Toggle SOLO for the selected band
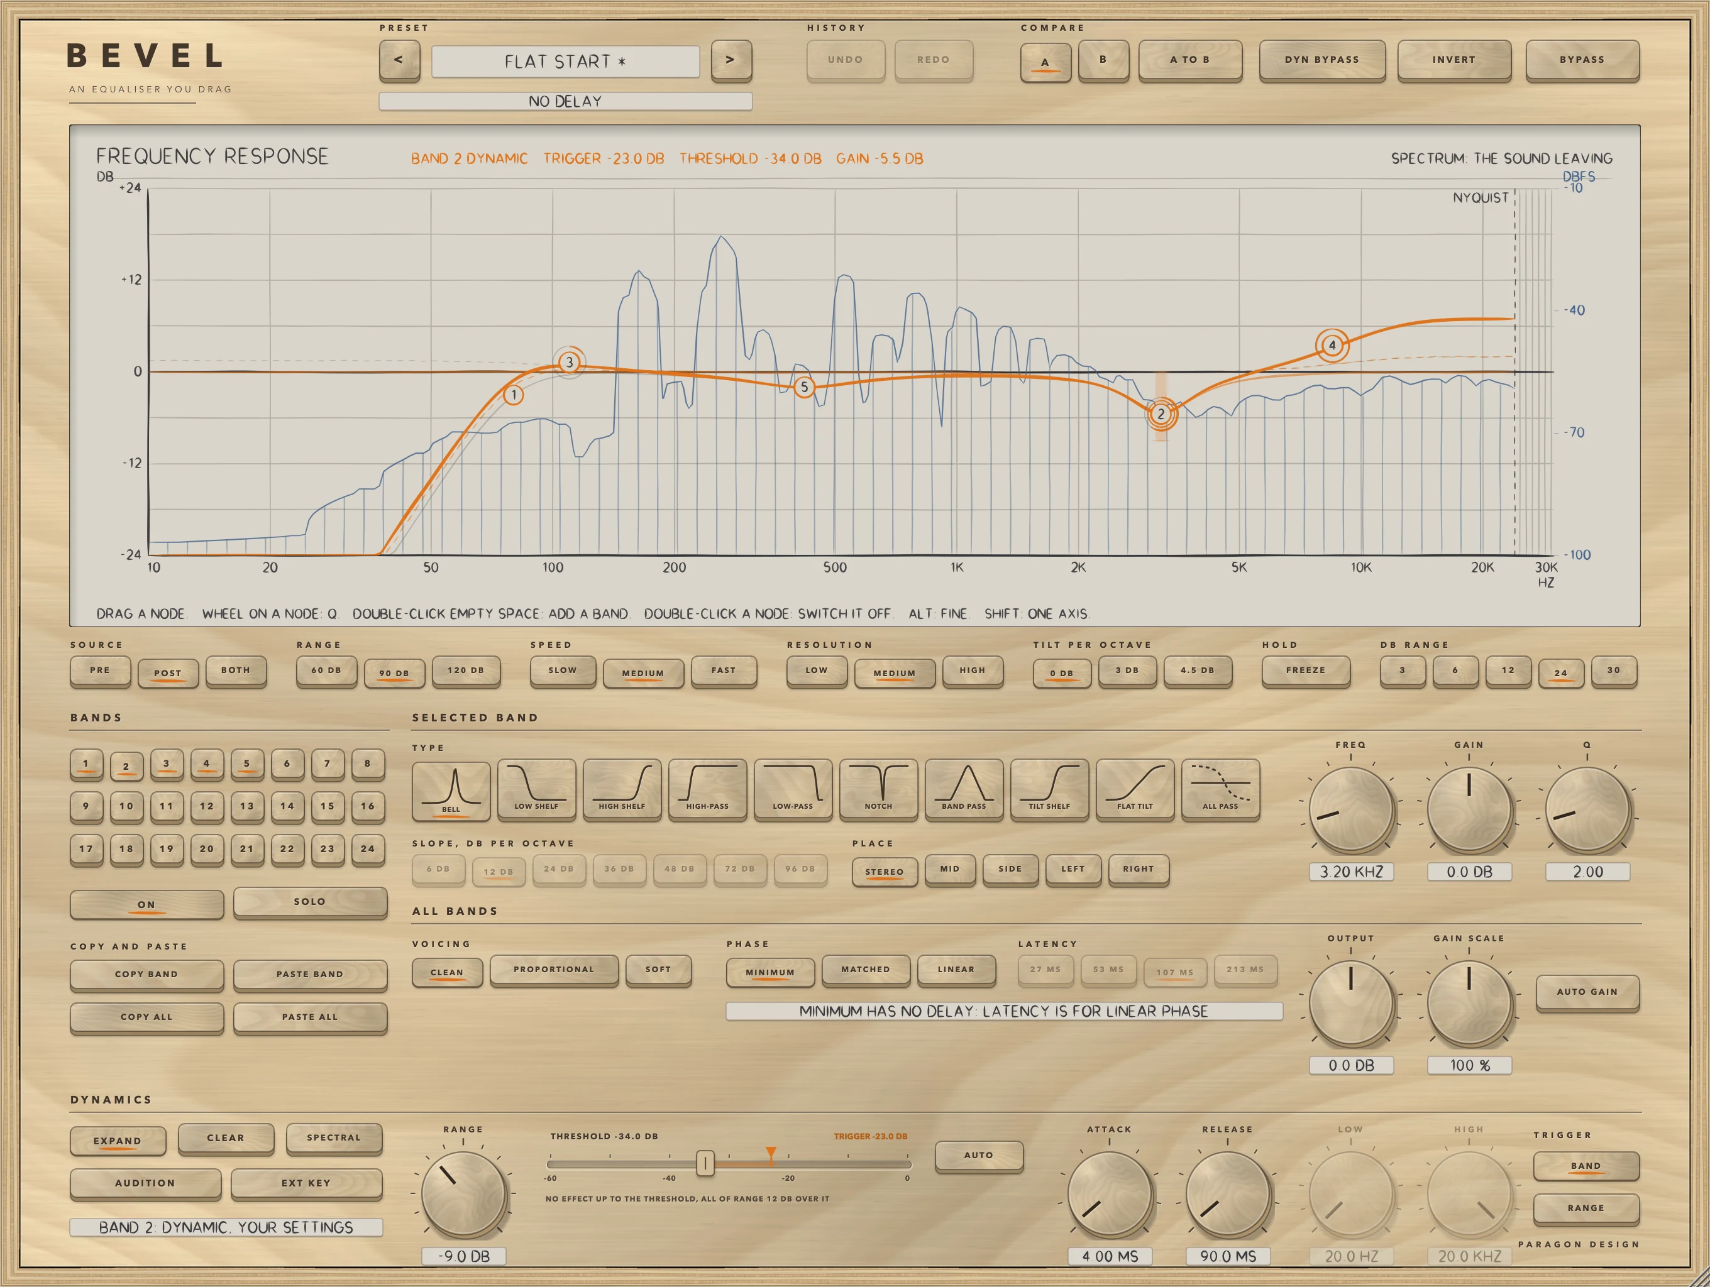1710x1287 pixels. (x=310, y=902)
